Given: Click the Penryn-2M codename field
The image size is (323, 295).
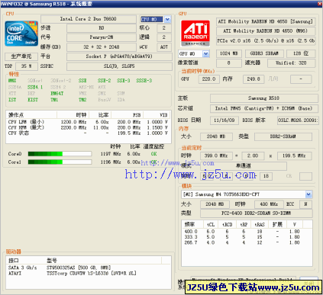Looking at the screenshot, I should click(x=102, y=37).
